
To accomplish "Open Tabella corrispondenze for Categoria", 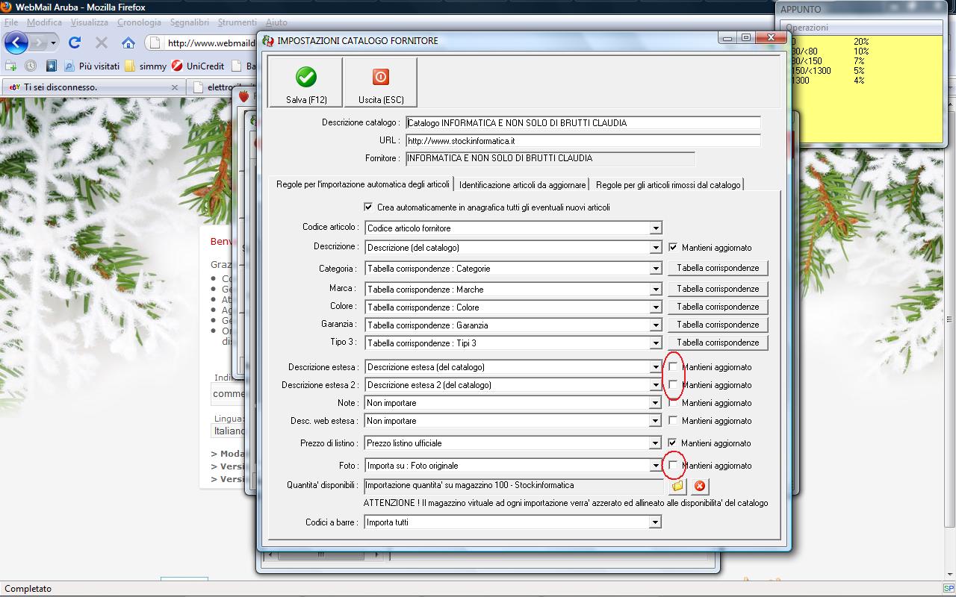I will point(718,268).
